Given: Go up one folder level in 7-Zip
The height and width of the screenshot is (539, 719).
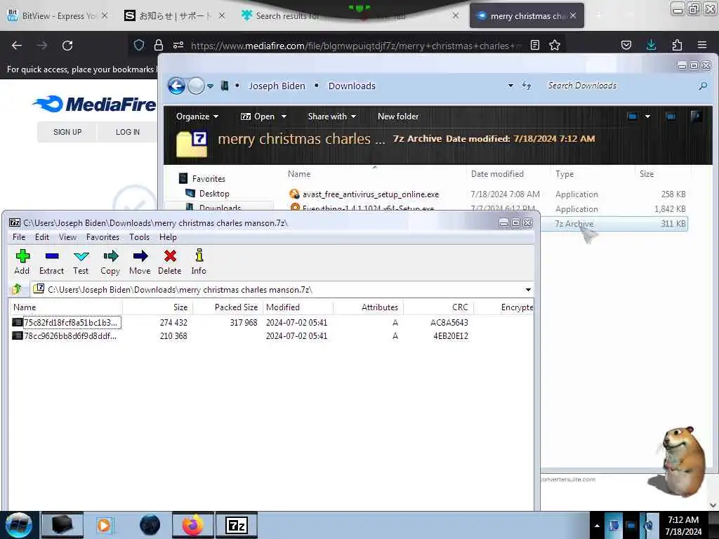Looking at the screenshot, I should click(x=18, y=288).
